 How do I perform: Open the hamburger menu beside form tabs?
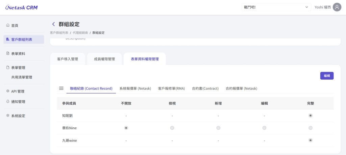click(61, 88)
